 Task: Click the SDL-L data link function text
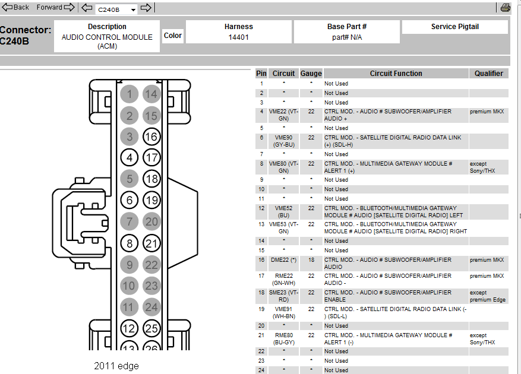point(396,312)
